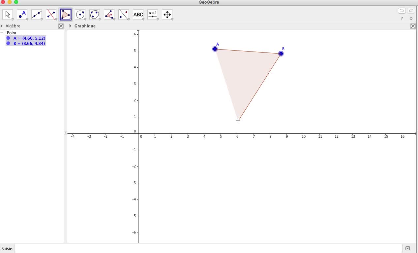Collapse the Point category in Algèbre
The height and width of the screenshot is (253, 418).
2,33
